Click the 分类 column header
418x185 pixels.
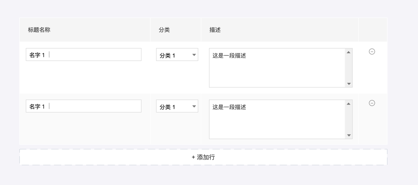point(164,30)
